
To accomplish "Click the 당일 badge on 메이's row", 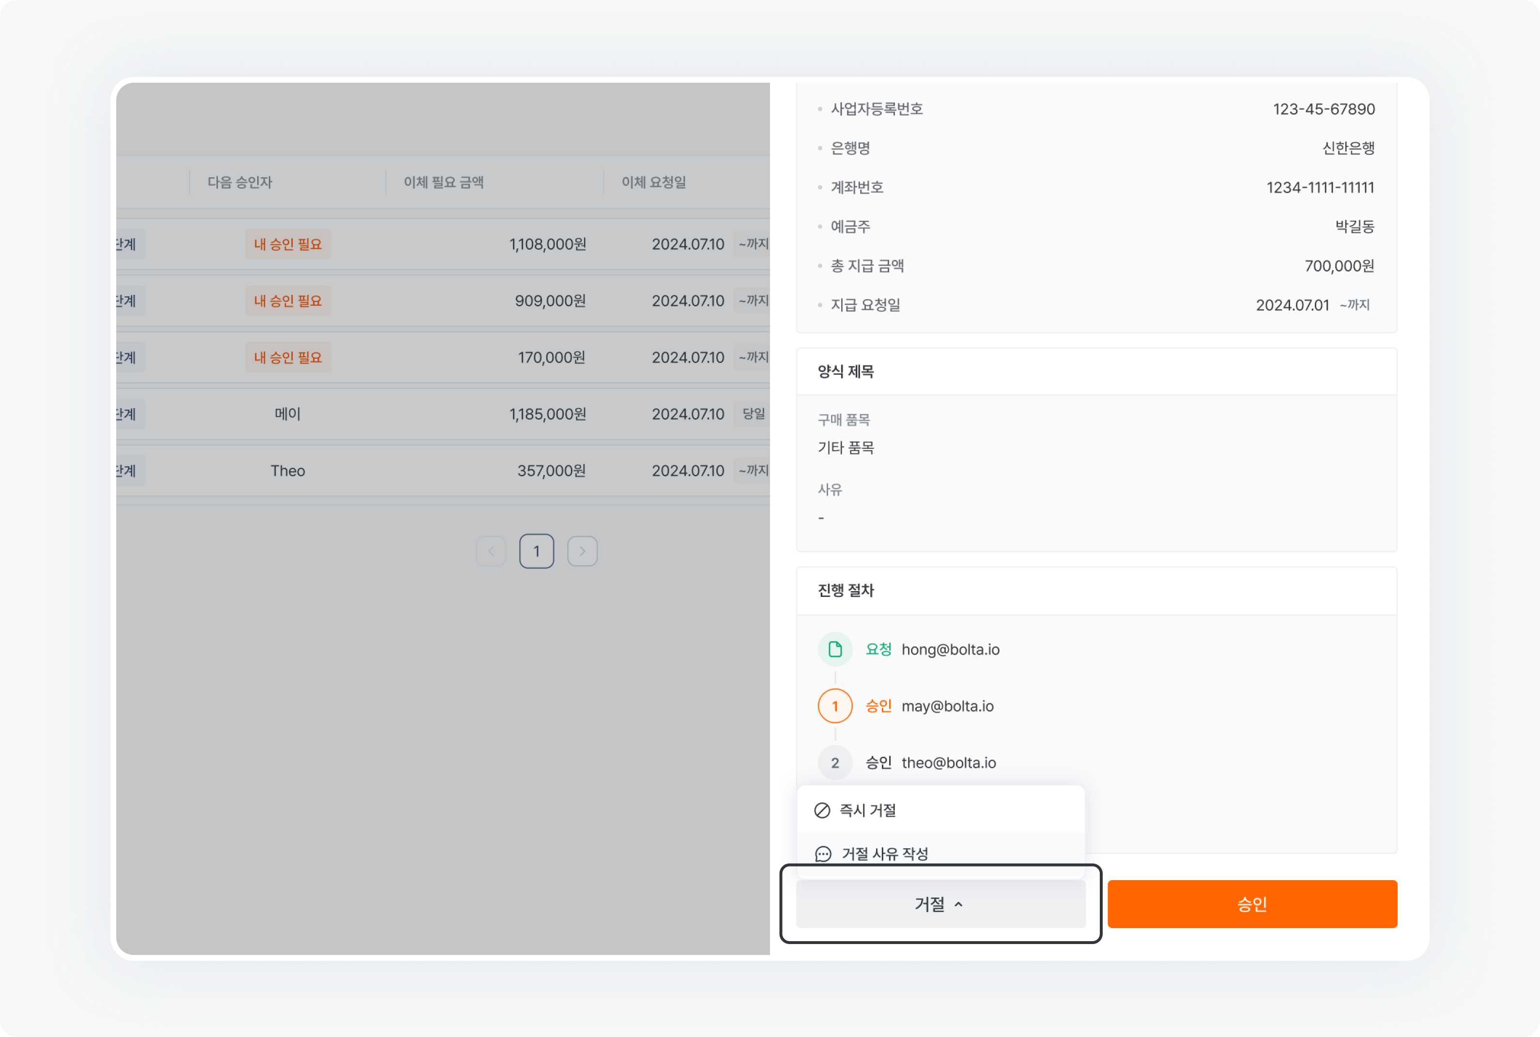I will (x=752, y=413).
